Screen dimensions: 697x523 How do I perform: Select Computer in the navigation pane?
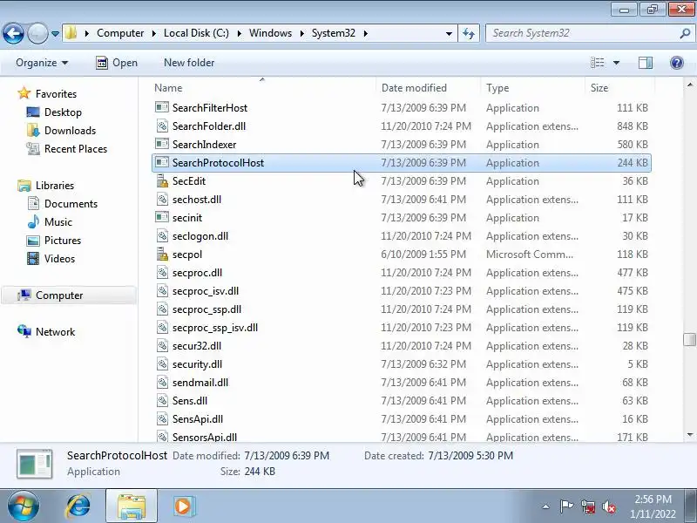(59, 295)
